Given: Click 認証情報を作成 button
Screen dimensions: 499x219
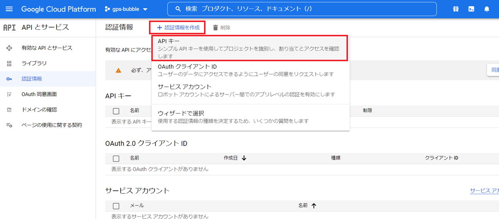Looking at the screenshot, I should [178, 28].
